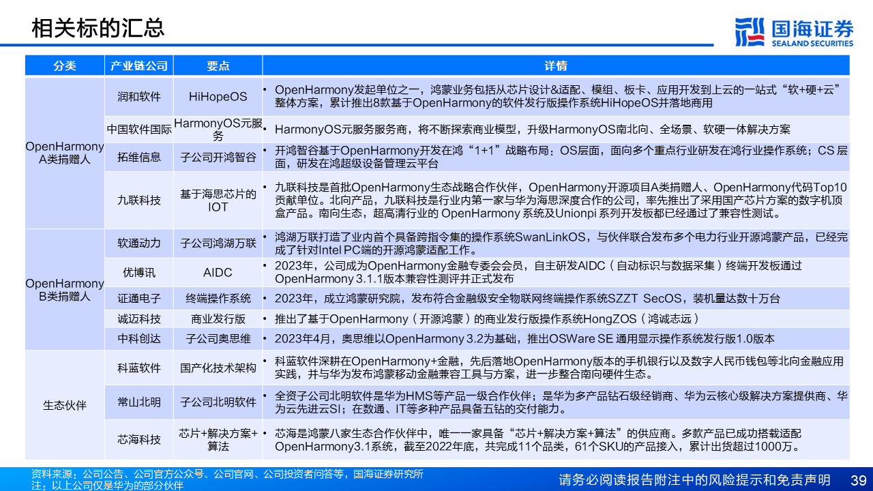Select the 子公司北明软件 key point cell

click(218, 402)
